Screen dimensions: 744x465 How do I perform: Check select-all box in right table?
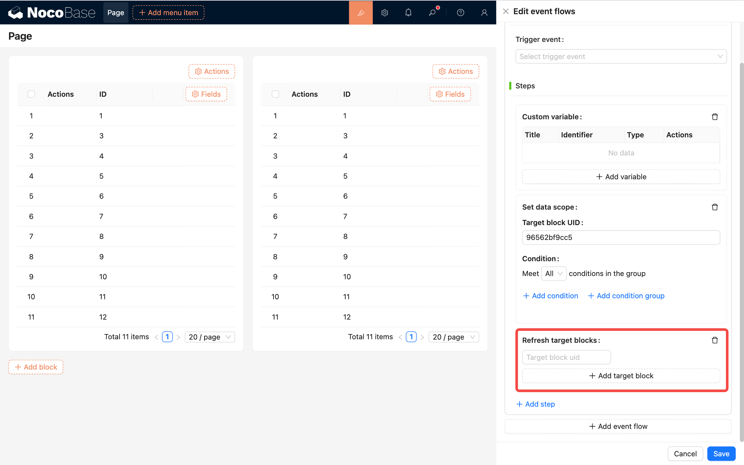click(275, 94)
